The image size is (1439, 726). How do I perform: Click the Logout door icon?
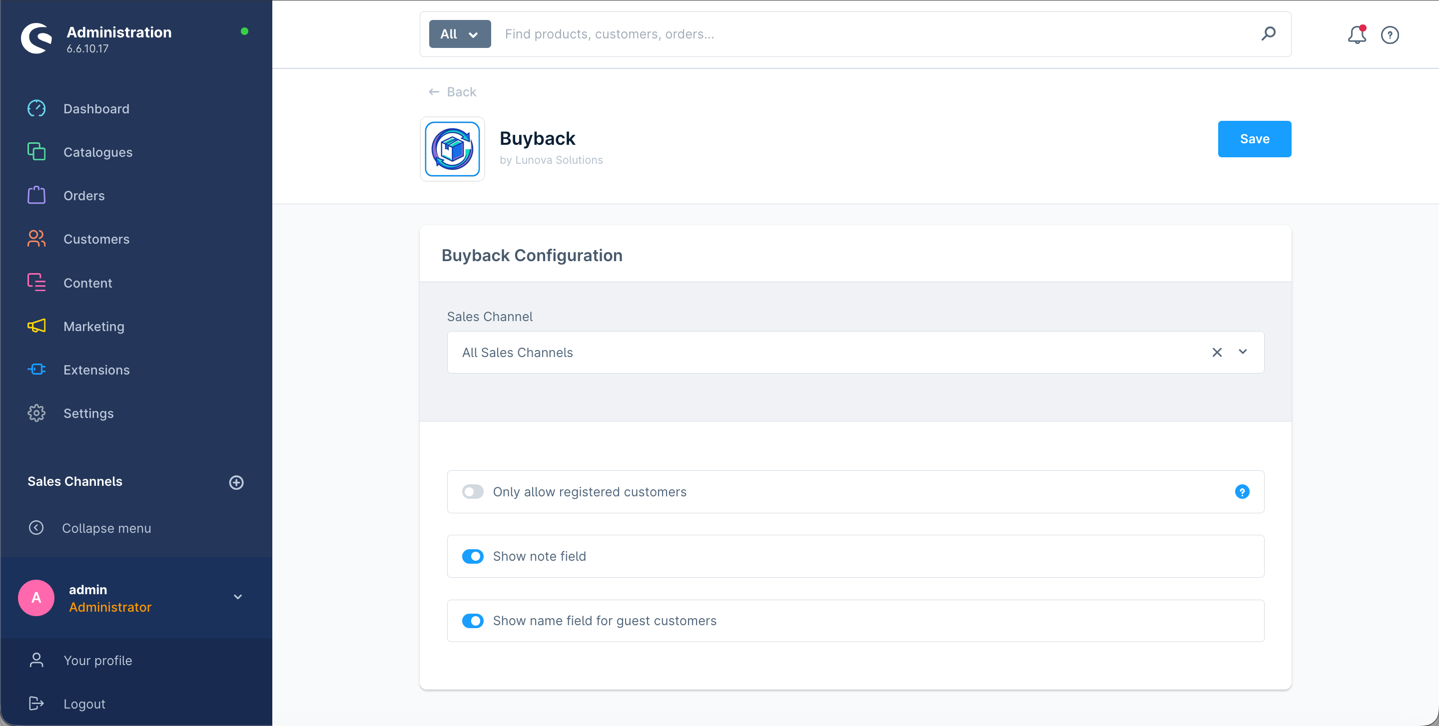point(36,704)
